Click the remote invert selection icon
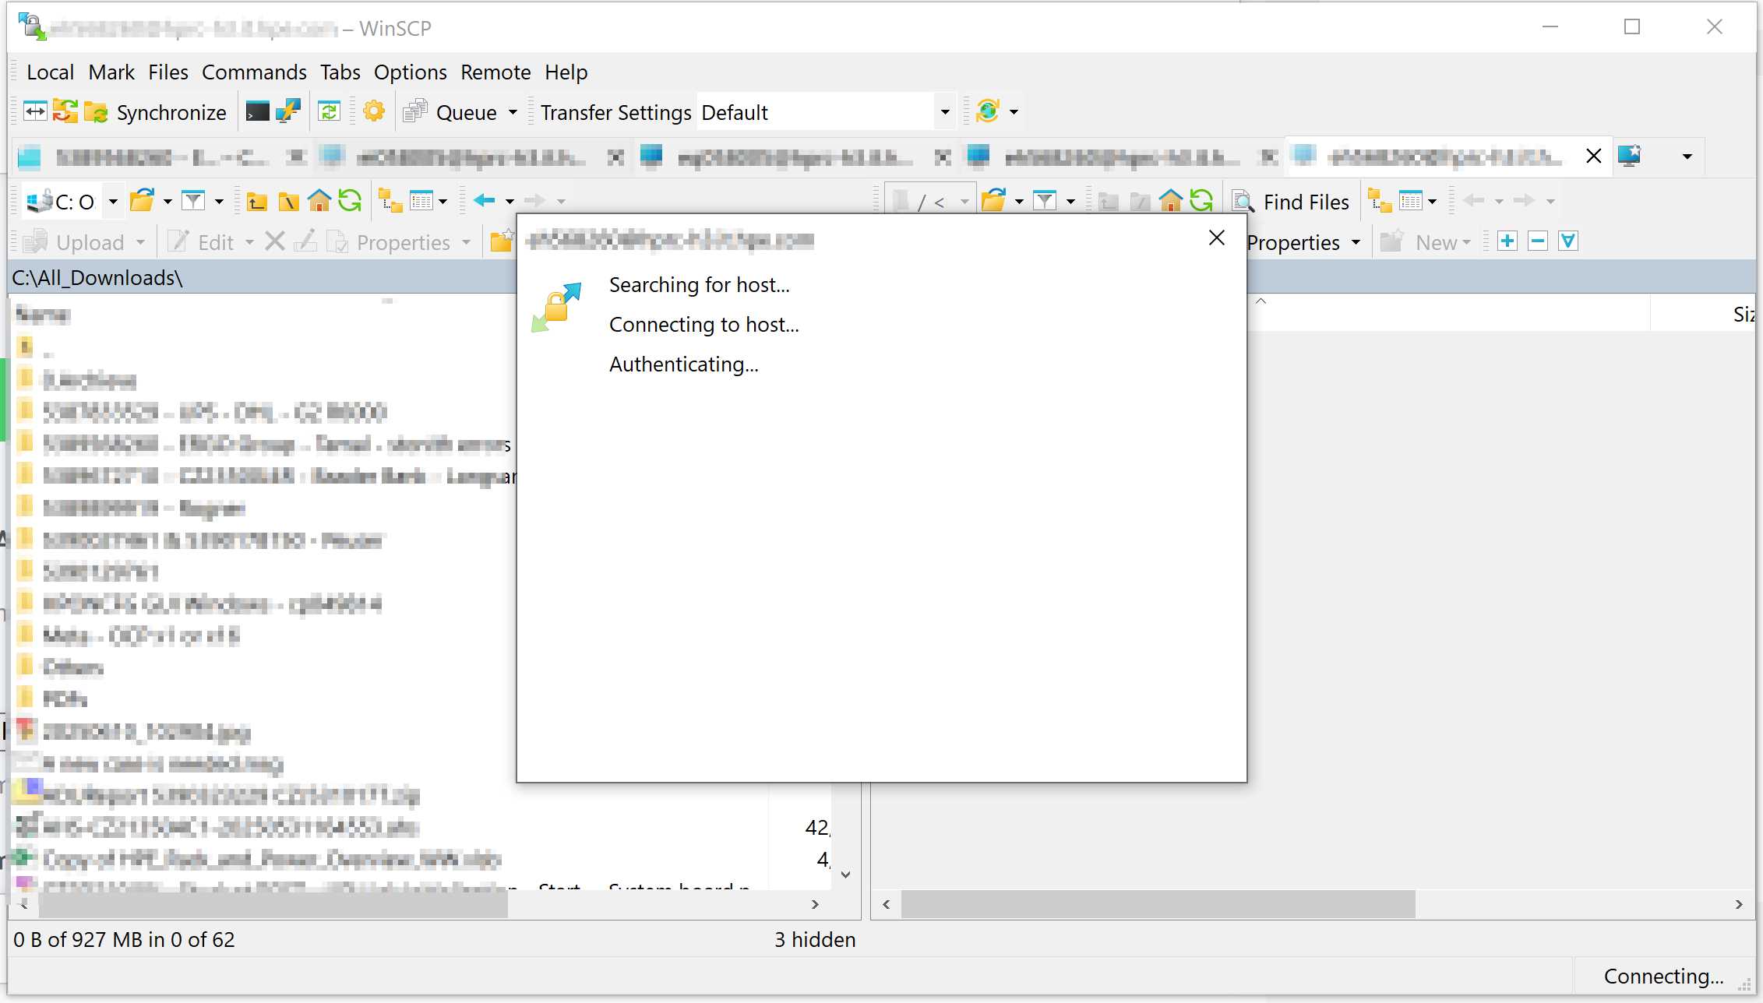This screenshot has height=1003, width=1763. click(x=1568, y=241)
